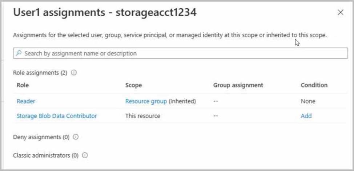Open the Storage Blob Data Contributor role
Screen dimensions: 354x171
point(57,116)
